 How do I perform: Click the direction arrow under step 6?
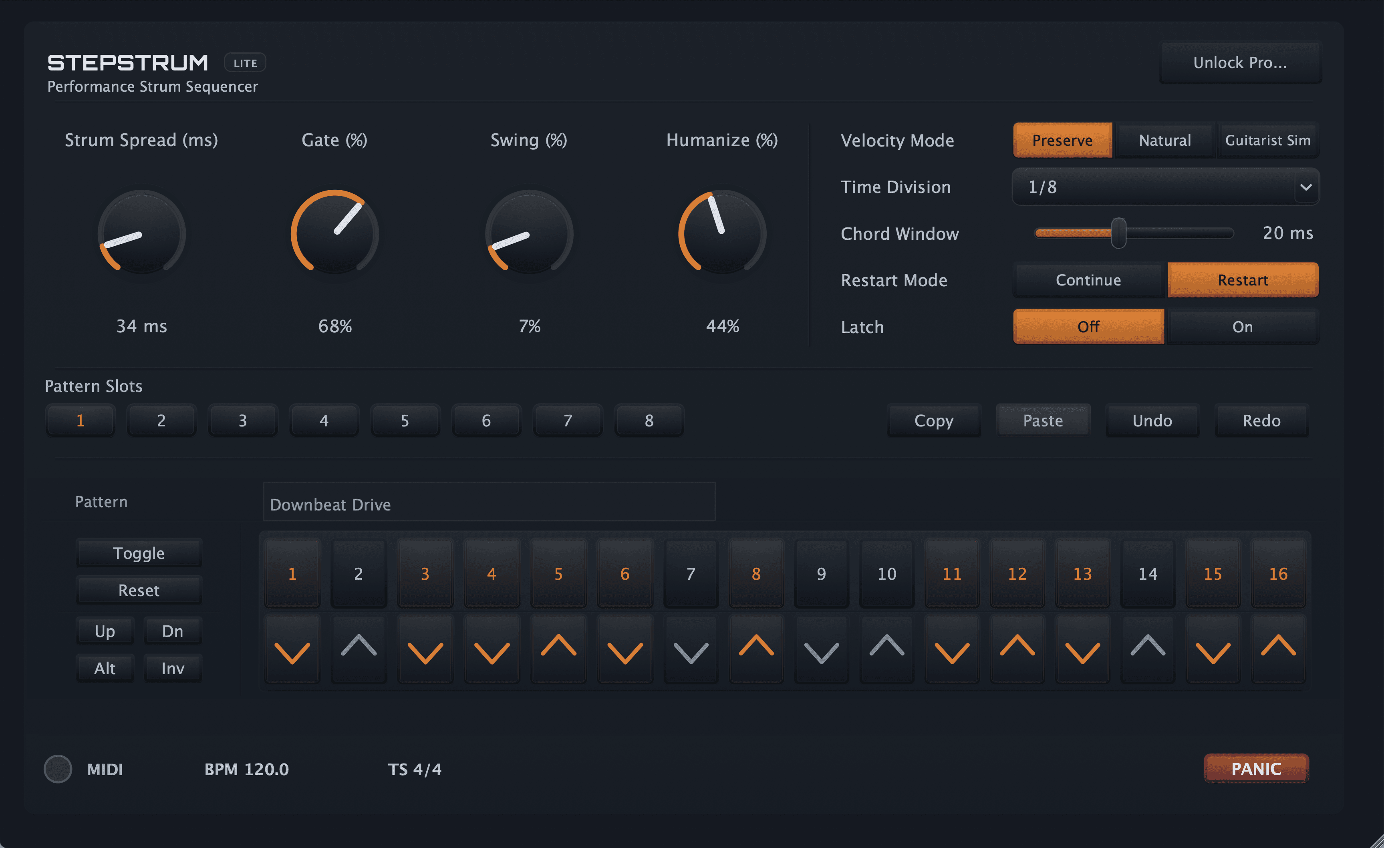(625, 649)
